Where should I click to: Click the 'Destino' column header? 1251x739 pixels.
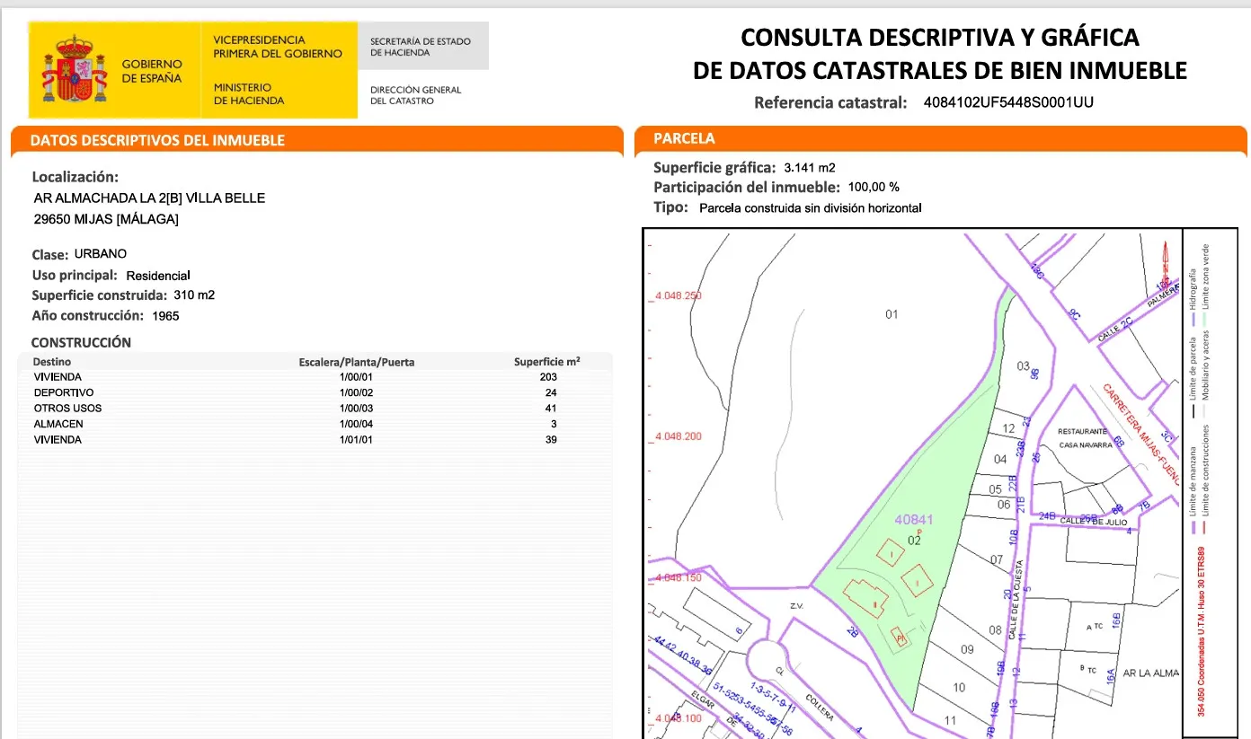tap(52, 362)
